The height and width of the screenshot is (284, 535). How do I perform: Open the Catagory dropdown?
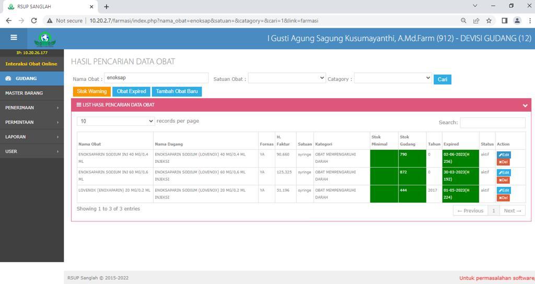393,78
